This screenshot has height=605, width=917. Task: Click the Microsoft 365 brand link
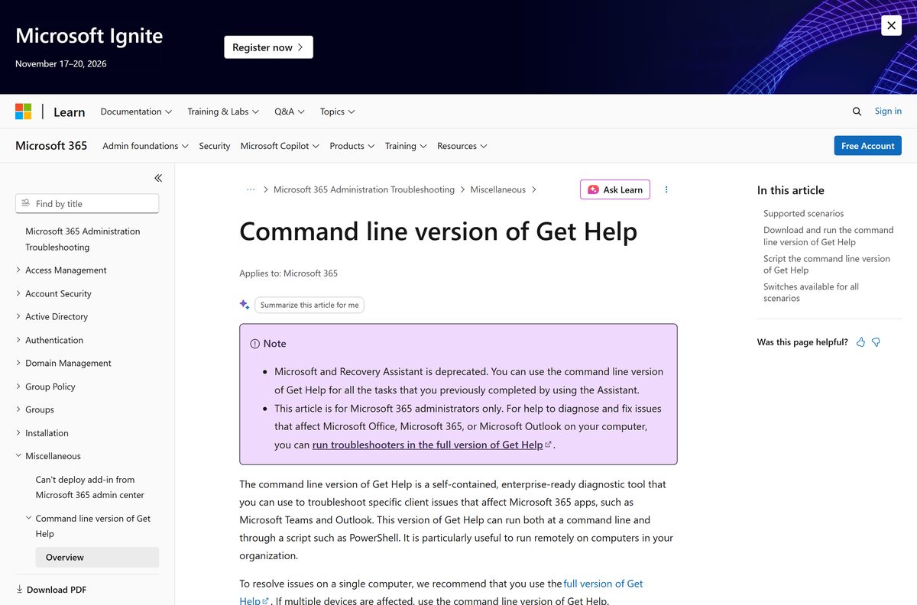click(51, 145)
